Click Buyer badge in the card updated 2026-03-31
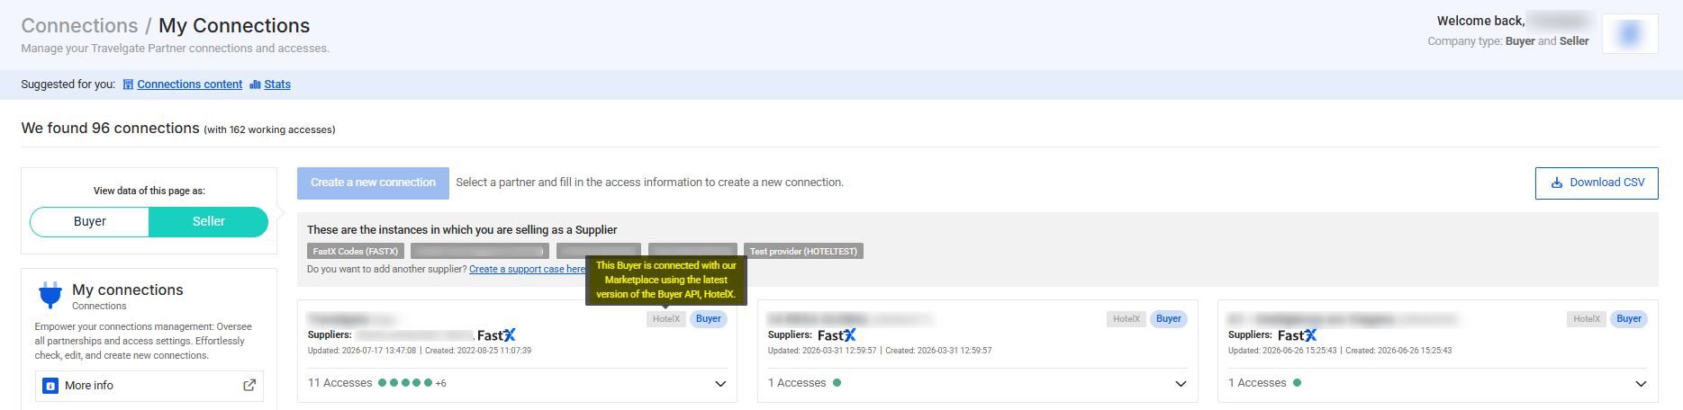This screenshot has width=1683, height=410. [1169, 319]
